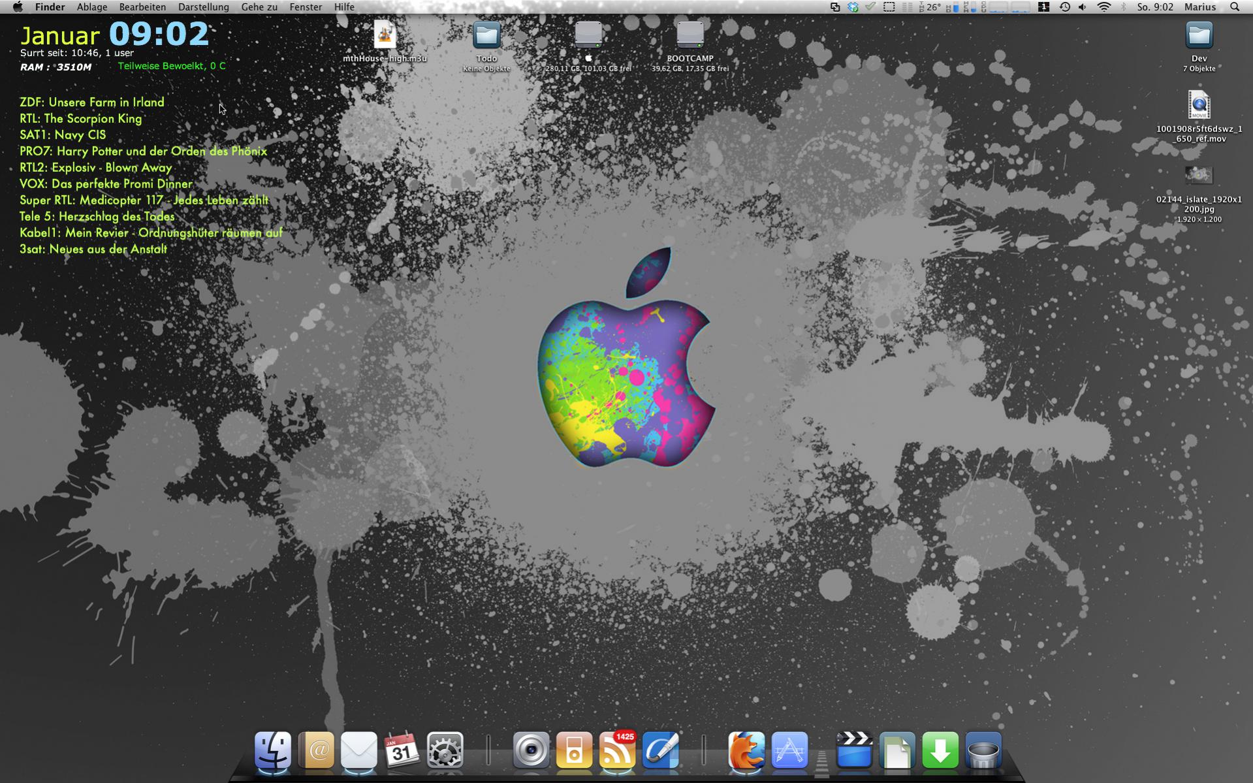The width and height of the screenshot is (1253, 783).
Task: Open Spotlight search magnifier
Action: coord(1235,7)
